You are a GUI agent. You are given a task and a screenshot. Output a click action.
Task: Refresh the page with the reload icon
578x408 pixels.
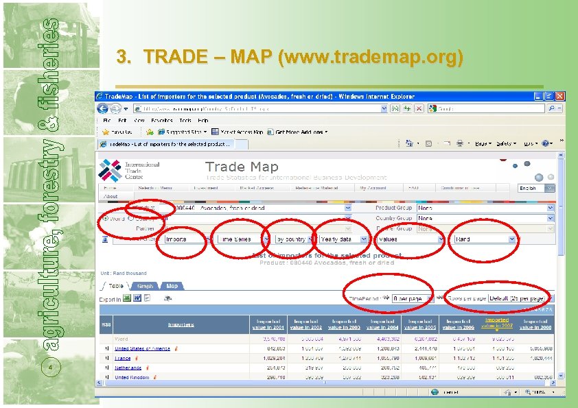pyautogui.click(x=405, y=109)
